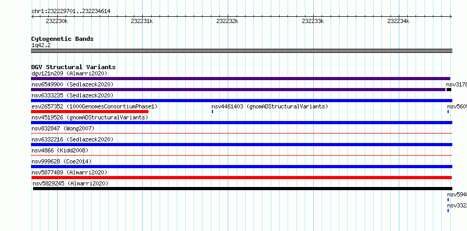Open the nsv5829245 (Almarri2020) label

(x=70, y=183)
